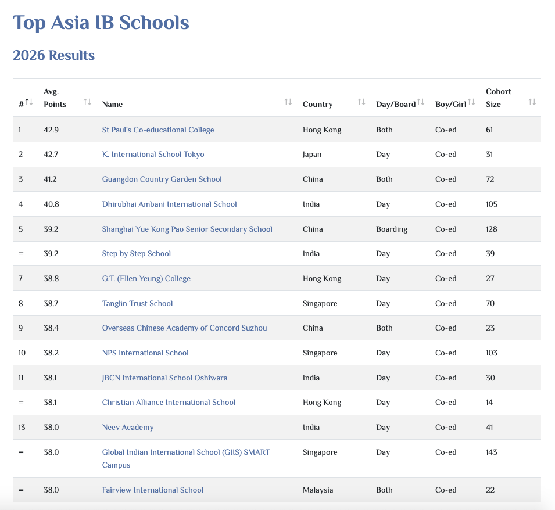This screenshot has height=510, width=555.
Task: Click the Boy/Girl column header text
Action: tap(450, 105)
